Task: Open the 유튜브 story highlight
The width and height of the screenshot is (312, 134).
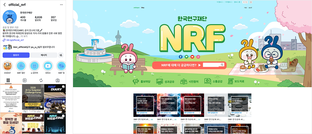Action: 48,66
